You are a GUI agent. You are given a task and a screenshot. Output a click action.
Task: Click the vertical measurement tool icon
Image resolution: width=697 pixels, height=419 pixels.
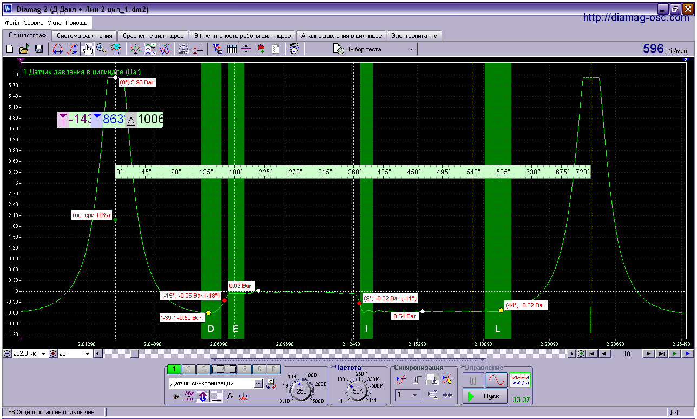coord(73,49)
